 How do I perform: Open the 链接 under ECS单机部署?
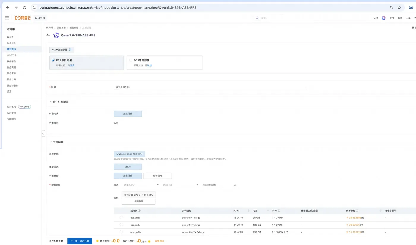72,66
